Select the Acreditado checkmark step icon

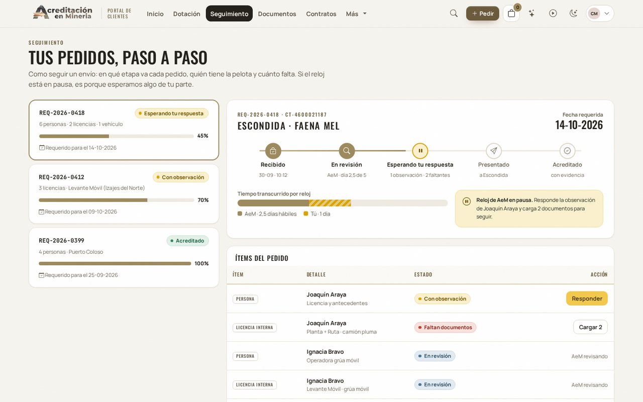pyautogui.click(x=568, y=151)
